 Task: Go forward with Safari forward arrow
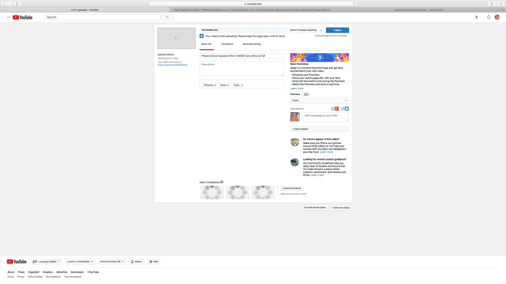pyautogui.click(x=9, y=3)
